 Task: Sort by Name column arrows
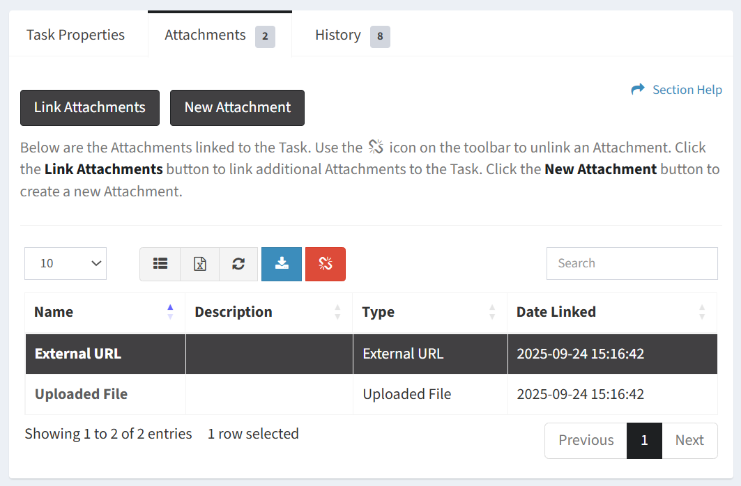pyautogui.click(x=170, y=312)
